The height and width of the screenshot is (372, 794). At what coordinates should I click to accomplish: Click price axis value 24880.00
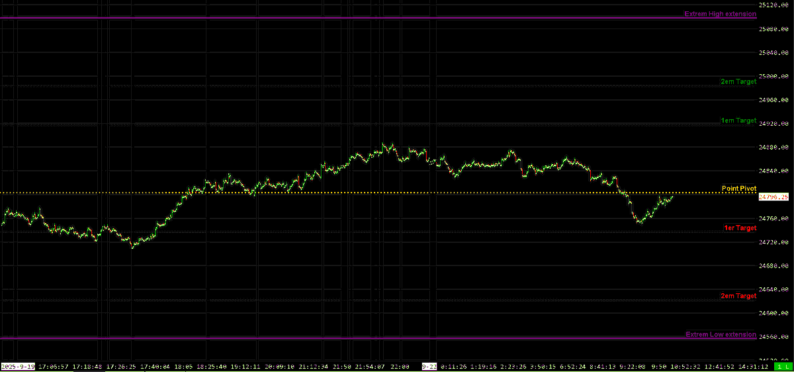(x=774, y=148)
